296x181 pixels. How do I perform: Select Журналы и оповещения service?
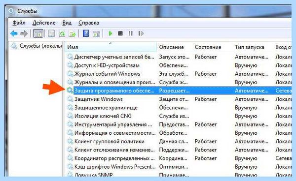[x=114, y=82]
